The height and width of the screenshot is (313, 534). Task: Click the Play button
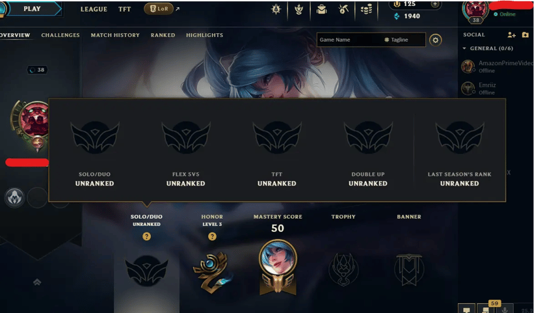pos(33,9)
